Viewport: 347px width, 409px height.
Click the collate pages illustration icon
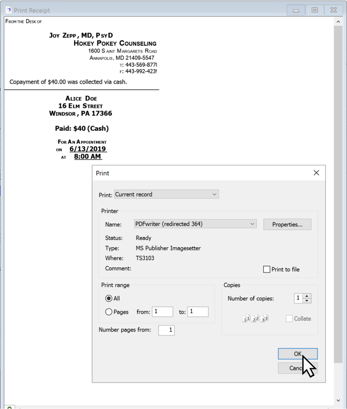[255, 318]
